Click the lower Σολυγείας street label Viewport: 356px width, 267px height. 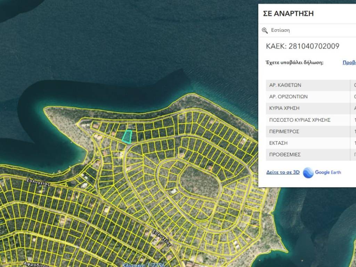pyautogui.click(x=162, y=238)
